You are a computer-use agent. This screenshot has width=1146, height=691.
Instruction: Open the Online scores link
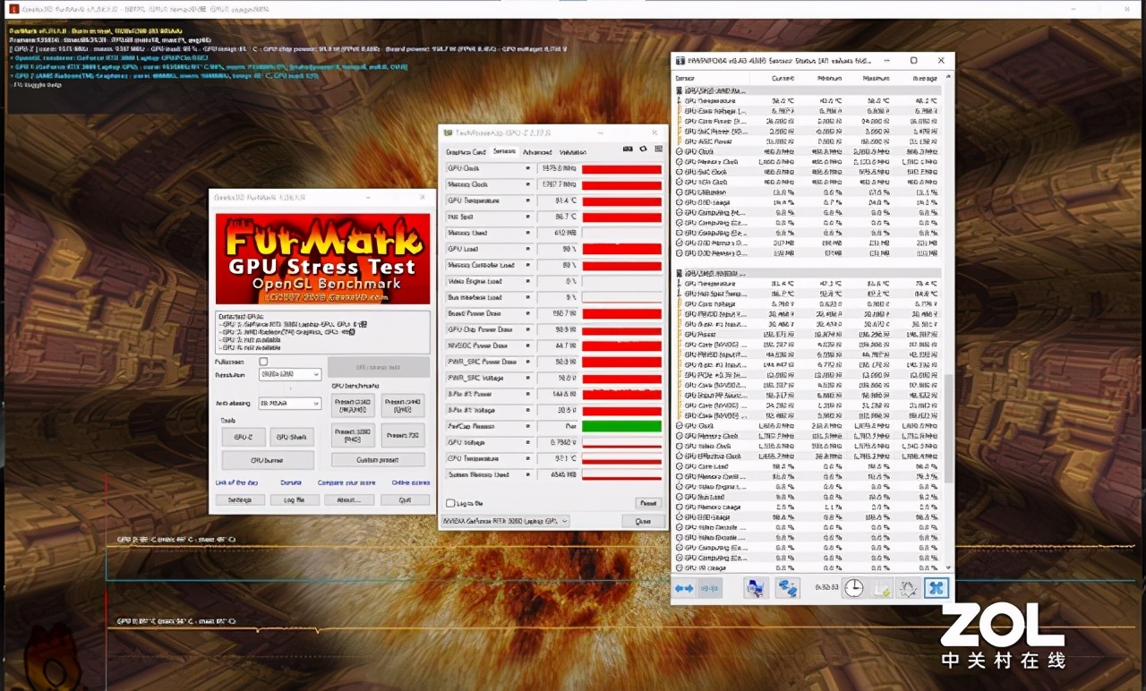(410, 482)
